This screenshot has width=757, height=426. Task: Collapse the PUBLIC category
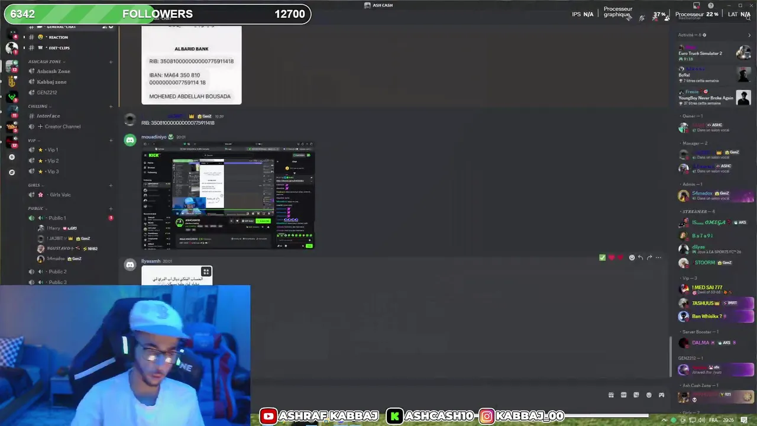[37, 208]
